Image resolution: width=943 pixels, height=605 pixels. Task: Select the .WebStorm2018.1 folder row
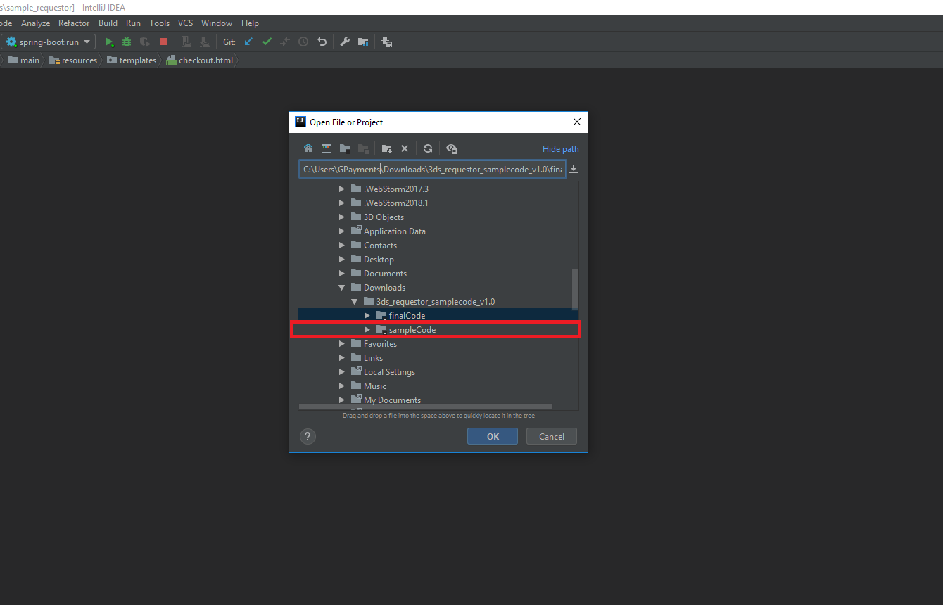tap(438, 203)
